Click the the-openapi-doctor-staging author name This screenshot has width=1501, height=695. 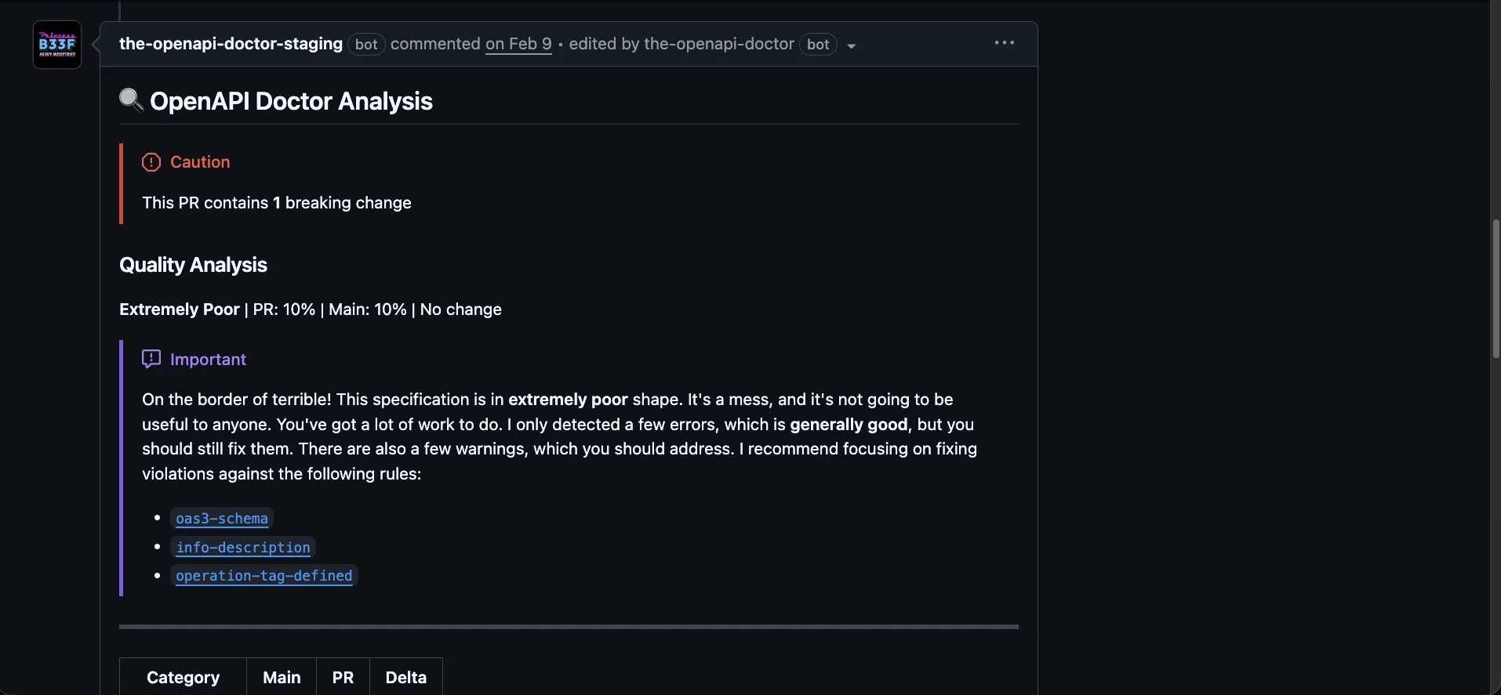(231, 44)
